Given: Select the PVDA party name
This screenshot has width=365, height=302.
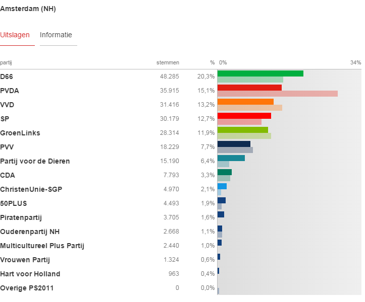Looking at the screenshot, I should tap(10, 91).
